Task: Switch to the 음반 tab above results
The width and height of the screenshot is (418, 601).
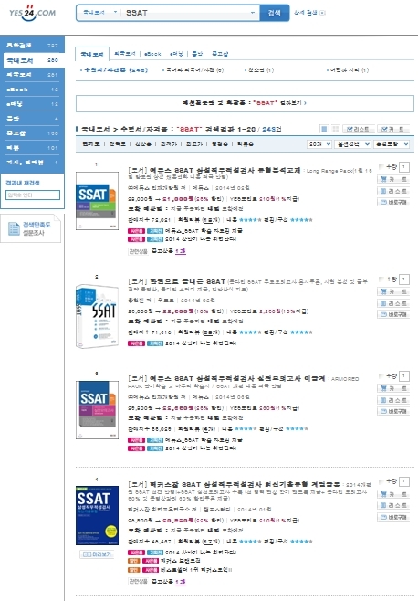Action: pyautogui.click(x=197, y=54)
